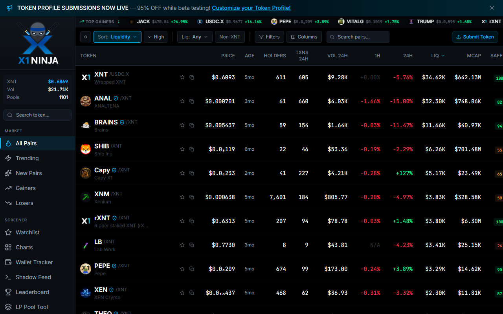Add XNT to watchlist with star
This screenshot has width=503, height=314.
pos(182,78)
